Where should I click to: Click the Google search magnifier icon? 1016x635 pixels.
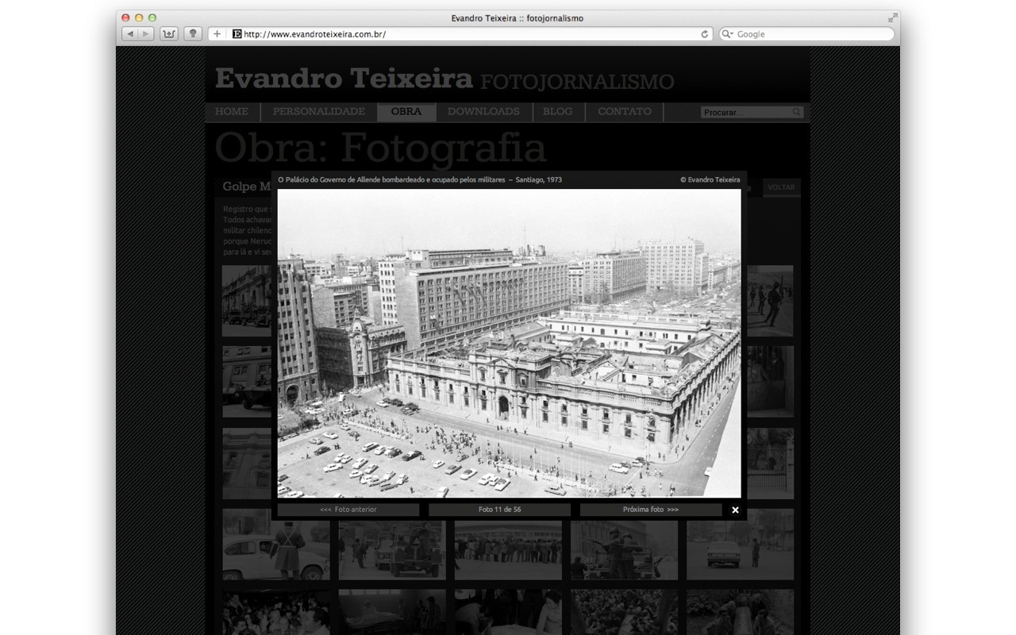point(728,34)
